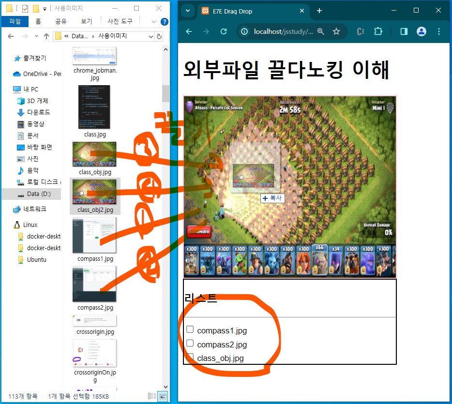Check the compass1.jpg checkbox
Image resolution: width=452 pixels, height=404 pixels.
(x=190, y=329)
